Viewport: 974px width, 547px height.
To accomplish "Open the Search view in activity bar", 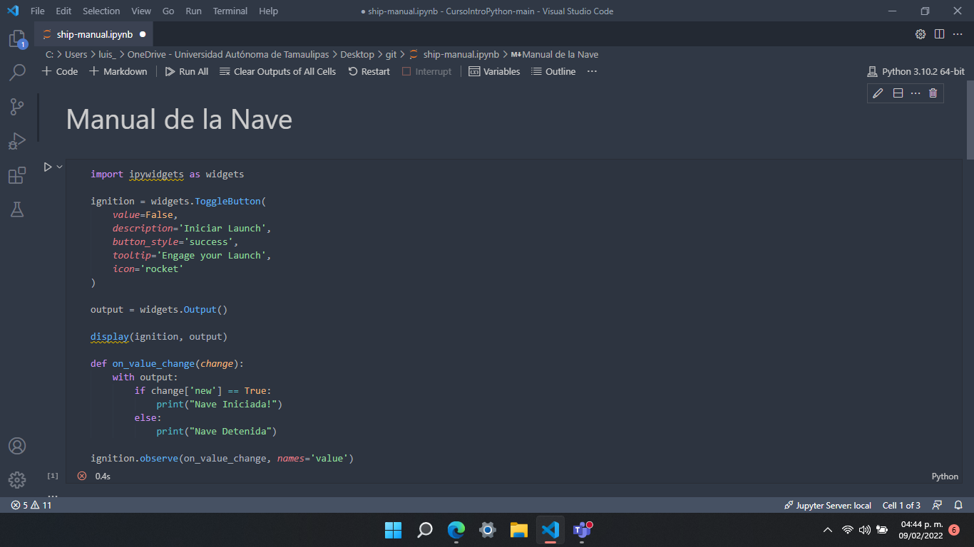I will [x=17, y=72].
